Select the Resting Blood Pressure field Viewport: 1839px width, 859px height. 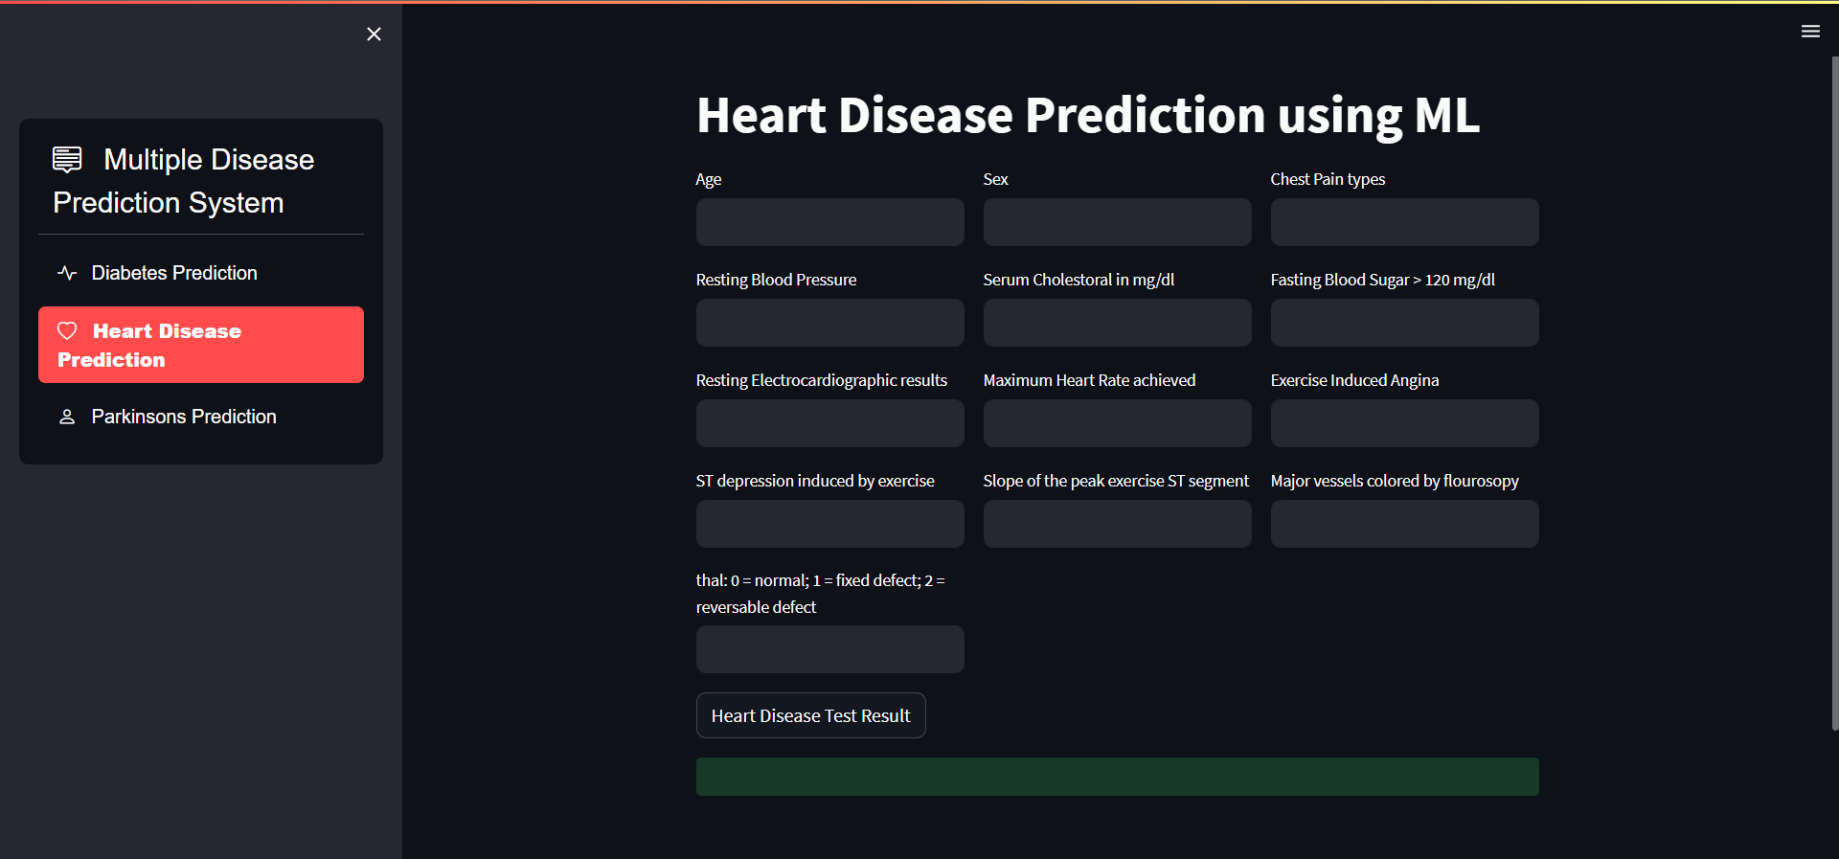[x=829, y=323]
